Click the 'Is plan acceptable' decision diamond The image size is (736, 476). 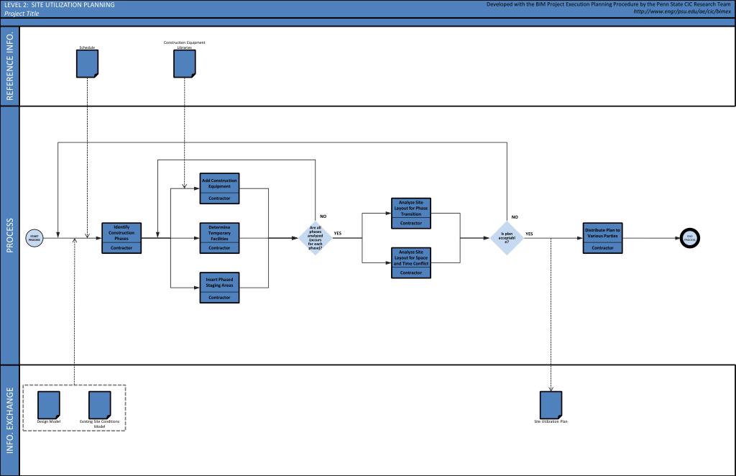tap(507, 238)
